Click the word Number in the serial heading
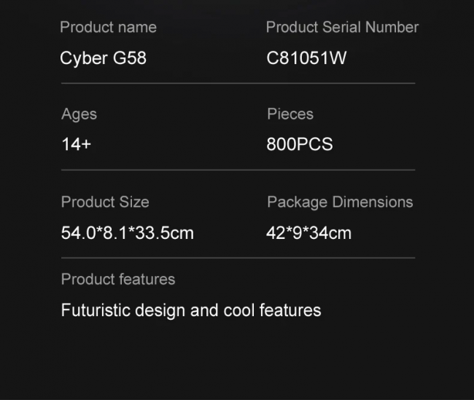 pos(392,27)
